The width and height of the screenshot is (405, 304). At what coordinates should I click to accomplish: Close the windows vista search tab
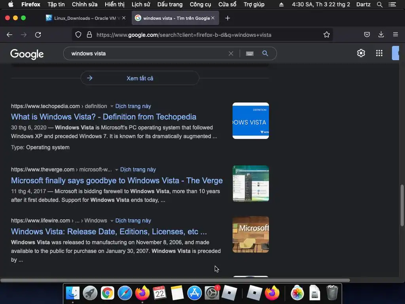212,18
